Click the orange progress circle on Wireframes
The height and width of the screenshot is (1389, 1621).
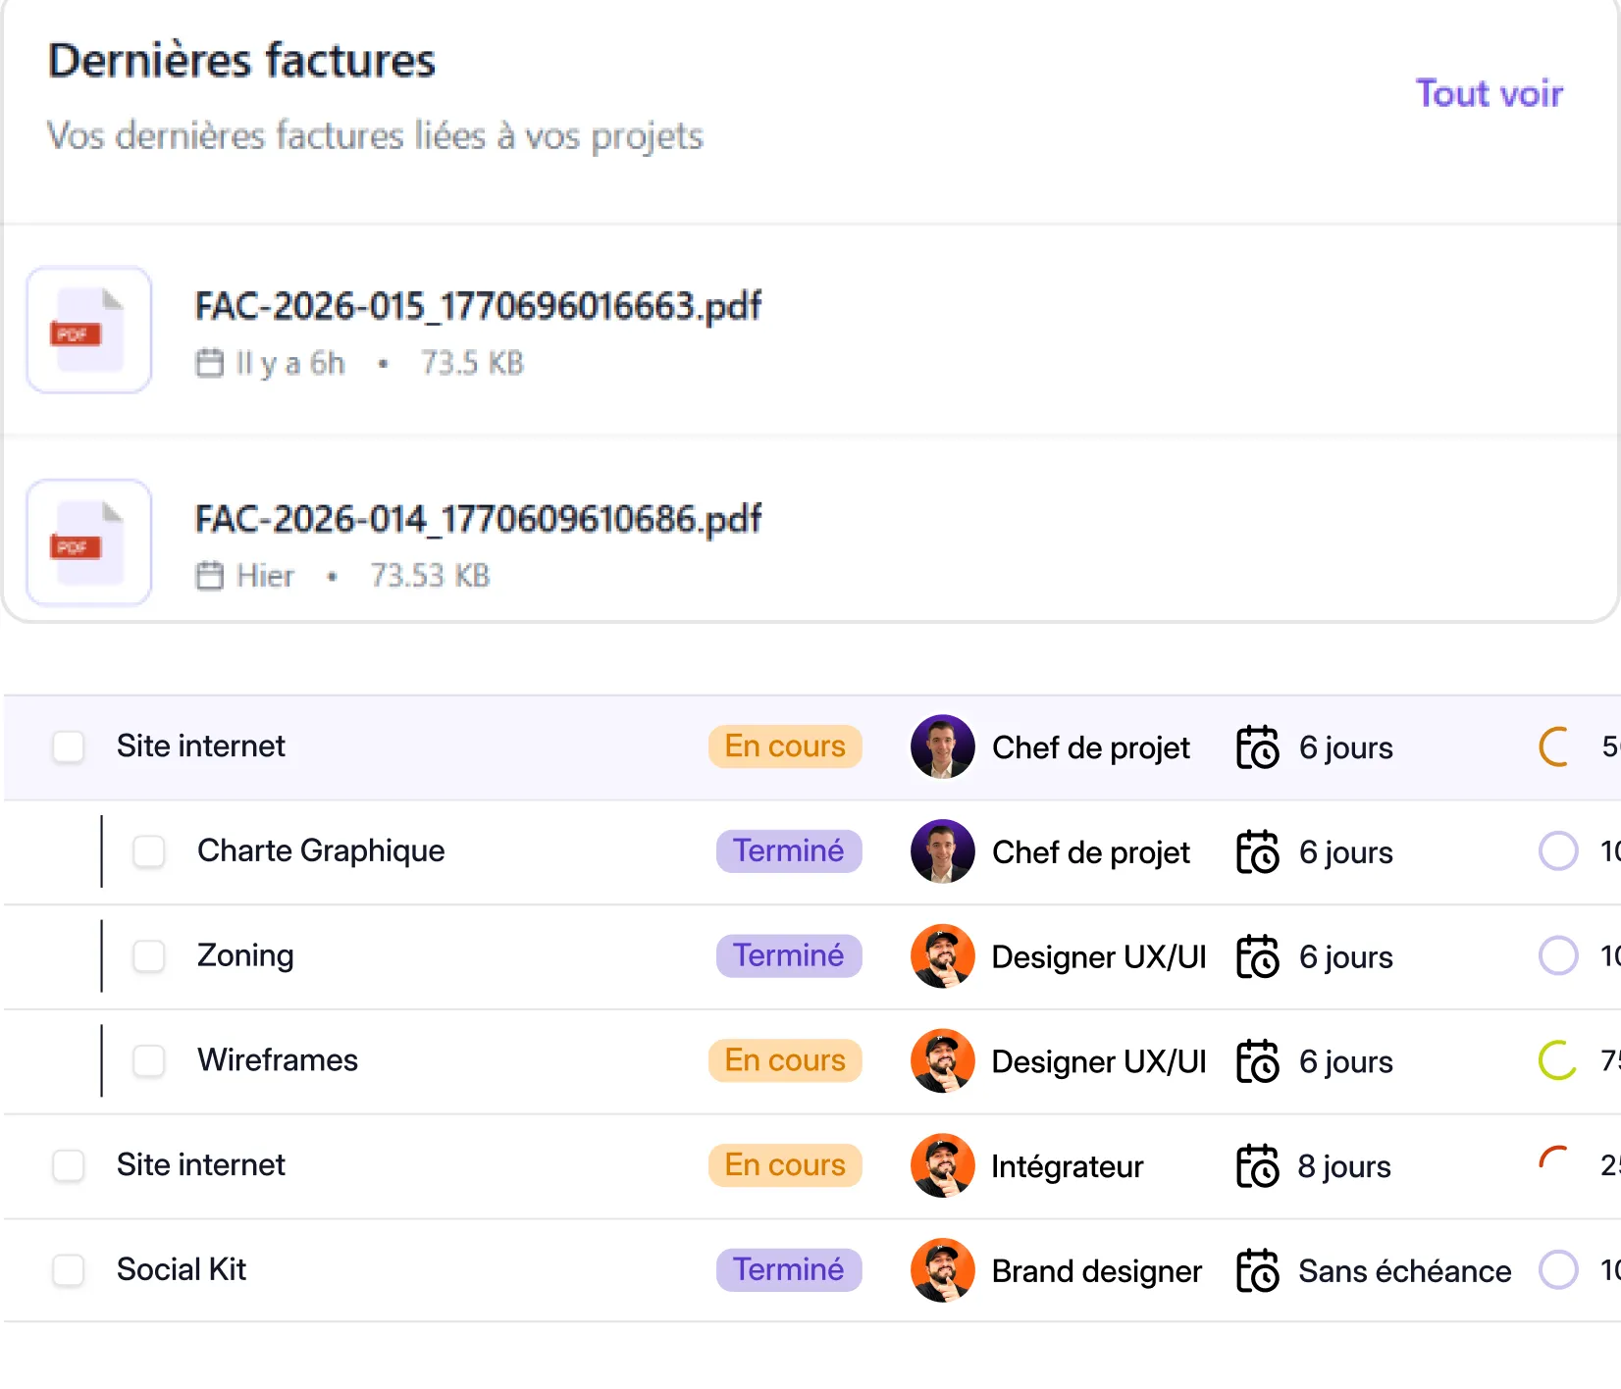coord(1558,1060)
